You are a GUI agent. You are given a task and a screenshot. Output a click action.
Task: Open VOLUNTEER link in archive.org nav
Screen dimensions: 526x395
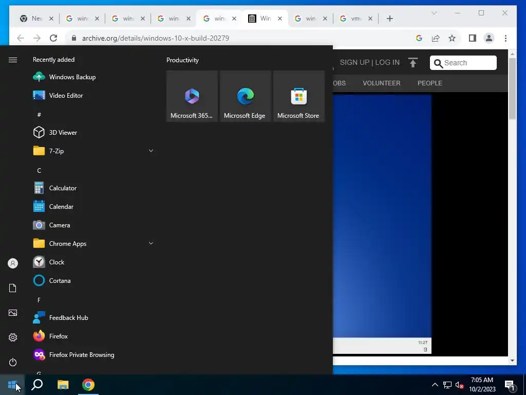coord(382,83)
